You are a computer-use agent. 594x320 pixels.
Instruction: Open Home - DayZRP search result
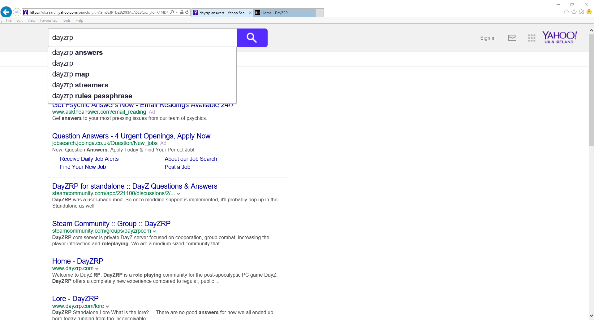(x=78, y=261)
